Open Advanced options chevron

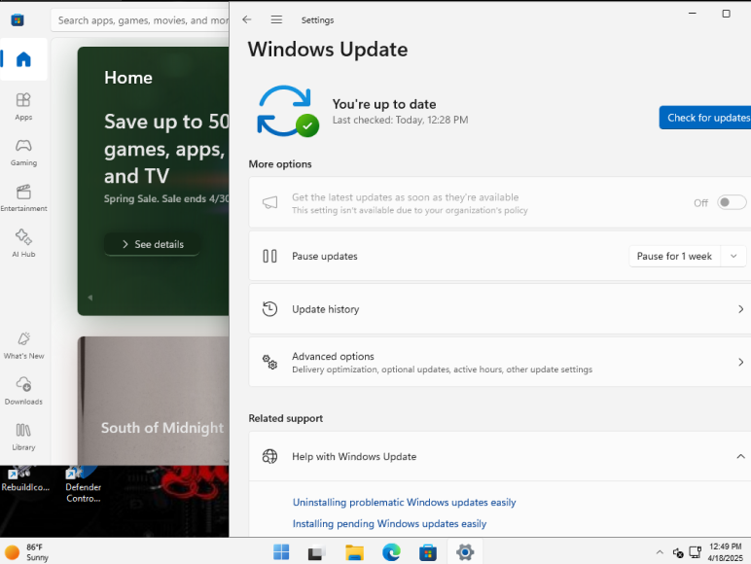click(740, 363)
